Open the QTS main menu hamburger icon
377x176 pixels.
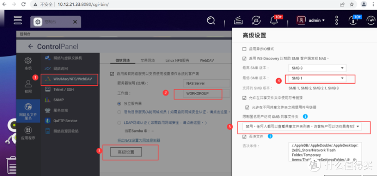[18, 20]
